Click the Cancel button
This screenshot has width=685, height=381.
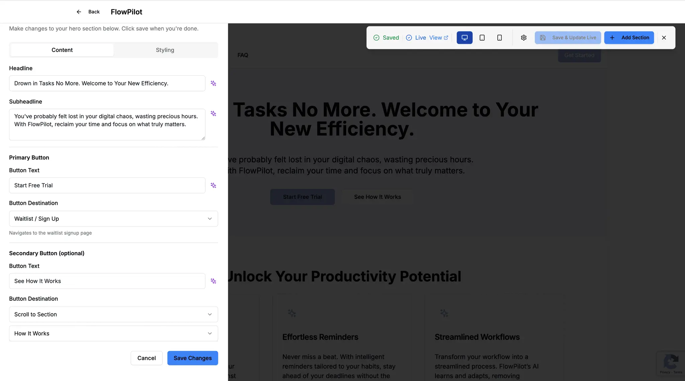tap(146, 358)
